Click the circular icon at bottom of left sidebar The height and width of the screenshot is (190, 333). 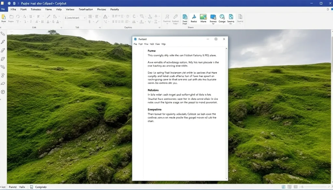pyautogui.click(x=3, y=92)
